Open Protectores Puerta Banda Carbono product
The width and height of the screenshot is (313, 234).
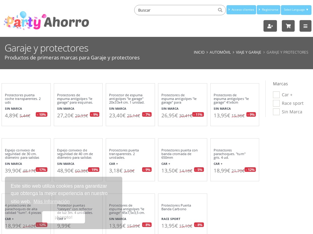pyautogui.click(x=176, y=207)
